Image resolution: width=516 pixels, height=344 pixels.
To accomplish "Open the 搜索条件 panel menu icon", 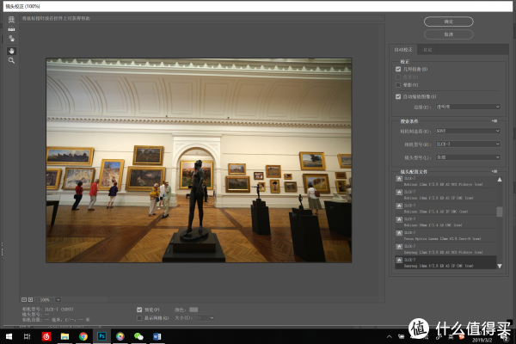I will [x=494, y=121].
